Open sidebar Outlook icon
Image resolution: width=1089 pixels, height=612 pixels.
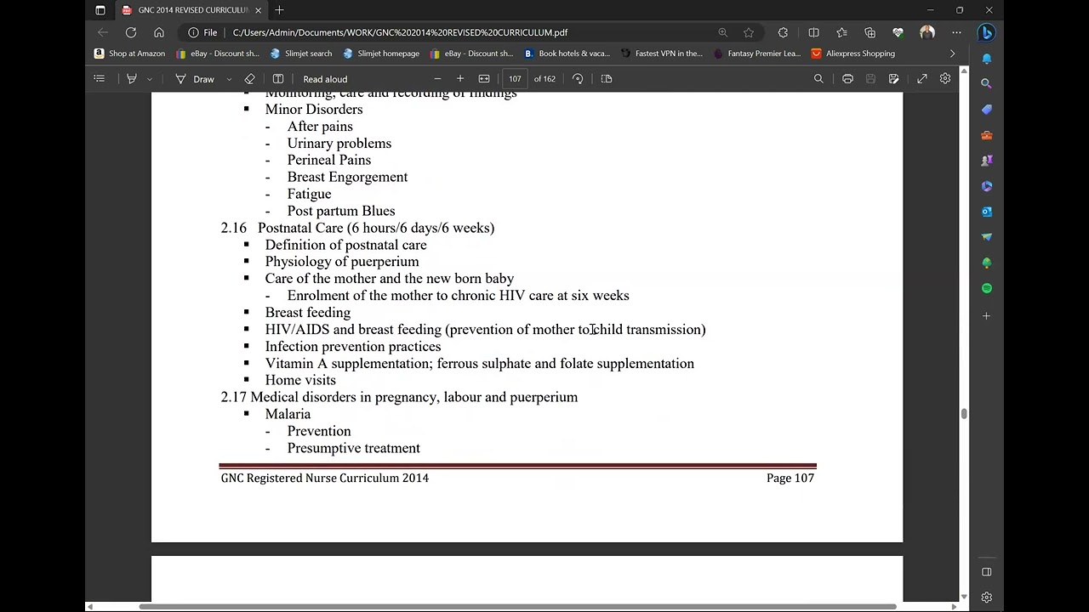tap(987, 212)
